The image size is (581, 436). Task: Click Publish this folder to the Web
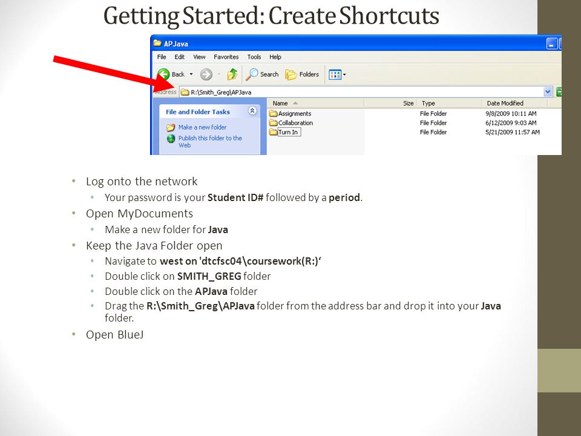point(210,142)
